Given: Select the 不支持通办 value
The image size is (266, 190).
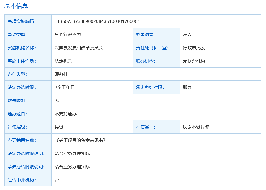Looking at the screenshot, I should click(66, 114).
